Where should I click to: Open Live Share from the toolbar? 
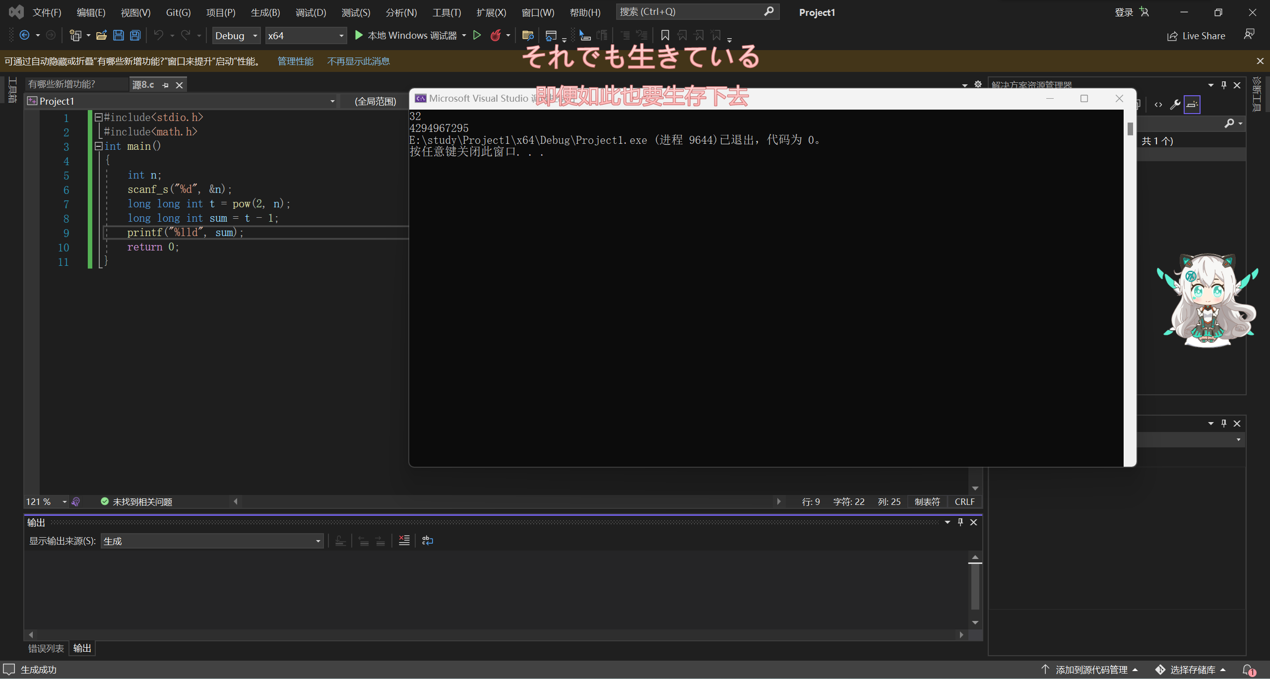point(1196,36)
